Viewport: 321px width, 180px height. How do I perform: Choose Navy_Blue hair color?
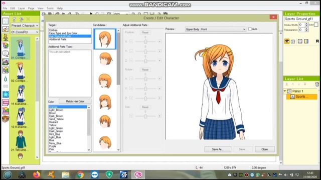click(x=55, y=143)
